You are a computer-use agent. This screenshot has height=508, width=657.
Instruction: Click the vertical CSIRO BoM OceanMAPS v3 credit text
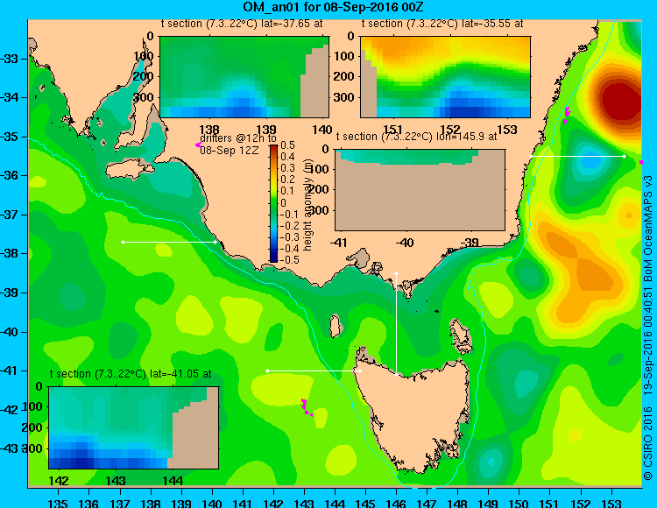647,327
